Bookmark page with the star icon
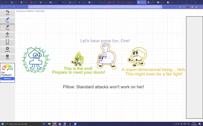The height and width of the screenshot is (126, 203). pyautogui.click(x=160, y=7)
